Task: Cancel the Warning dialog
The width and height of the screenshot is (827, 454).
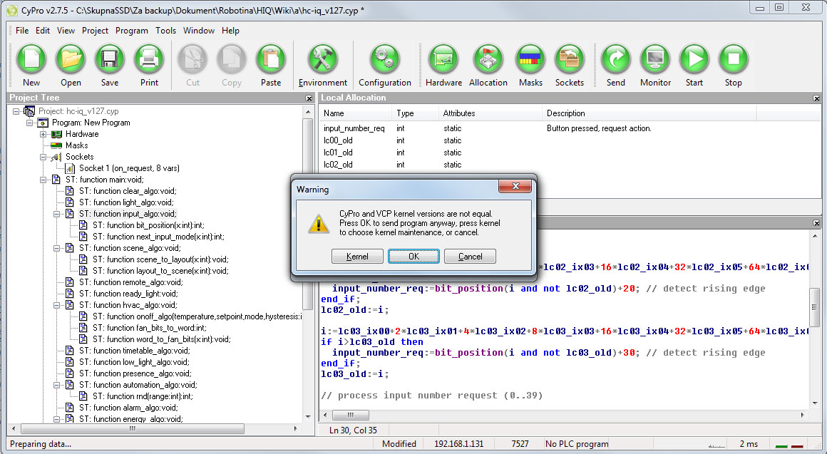Action: pos(470,257)
